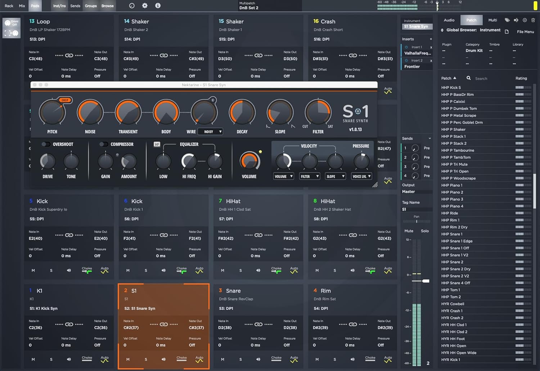This screenshot has width=540, height=371.
Task: Enable the Compressor toggle in S1 Snare Syn
Action: [x=104, y=144]
